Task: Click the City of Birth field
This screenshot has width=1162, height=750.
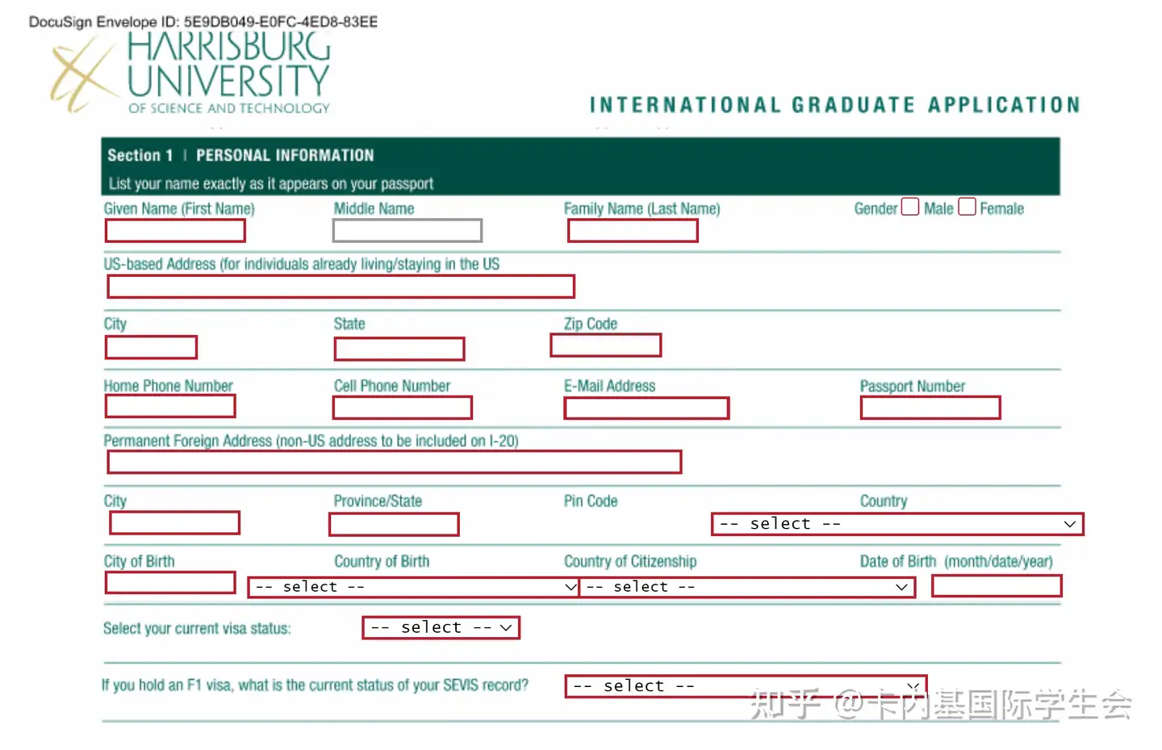Action: point(170,583)
